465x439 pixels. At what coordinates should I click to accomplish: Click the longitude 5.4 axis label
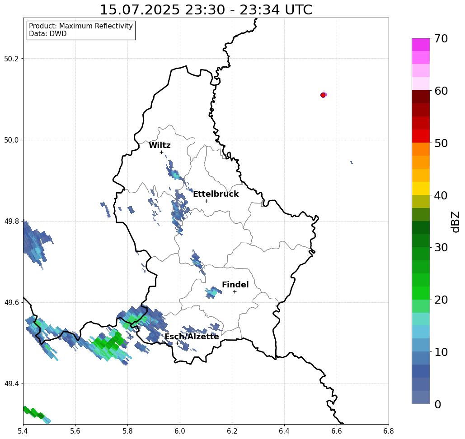[23, 431]
